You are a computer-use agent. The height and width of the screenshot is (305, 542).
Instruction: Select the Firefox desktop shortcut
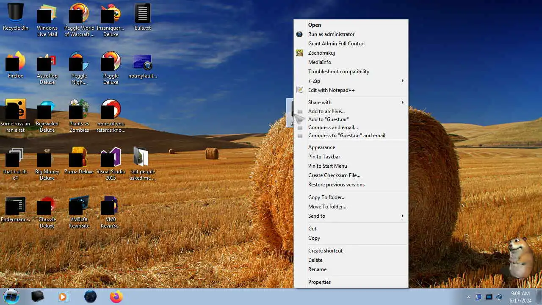click(16, 65)
